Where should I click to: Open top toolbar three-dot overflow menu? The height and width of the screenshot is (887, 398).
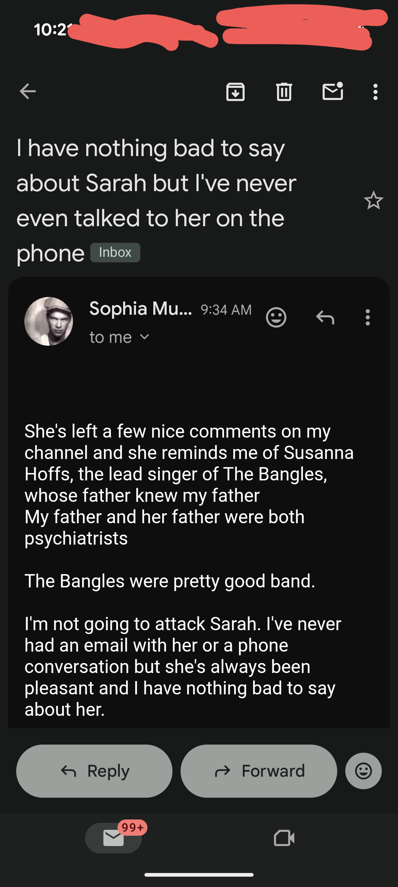(375, 92)
